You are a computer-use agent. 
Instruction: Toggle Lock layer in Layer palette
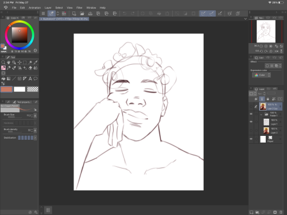(x=268, y=99)
